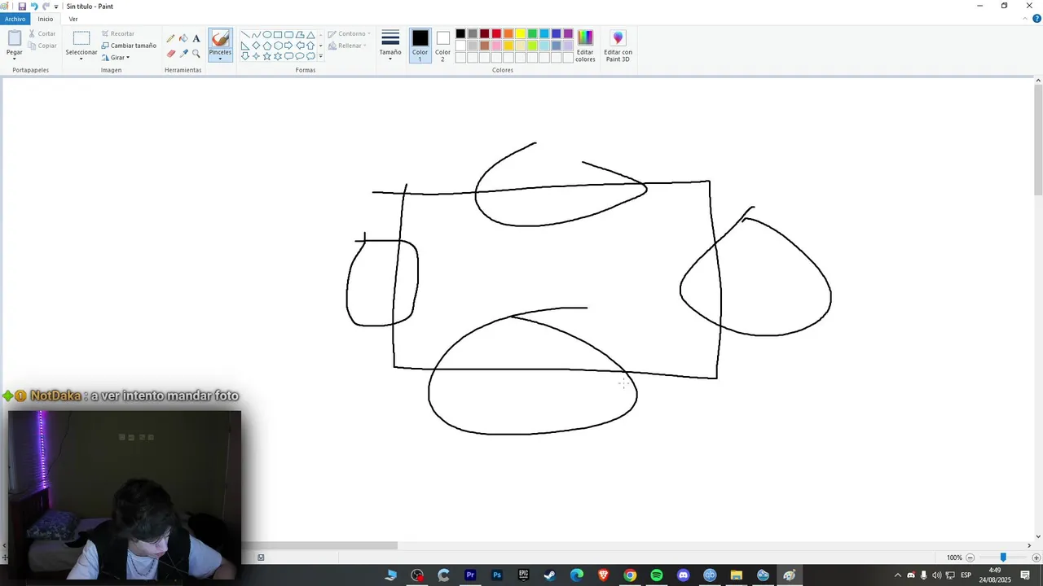Click the zoom slider handle

[1003, 558]
